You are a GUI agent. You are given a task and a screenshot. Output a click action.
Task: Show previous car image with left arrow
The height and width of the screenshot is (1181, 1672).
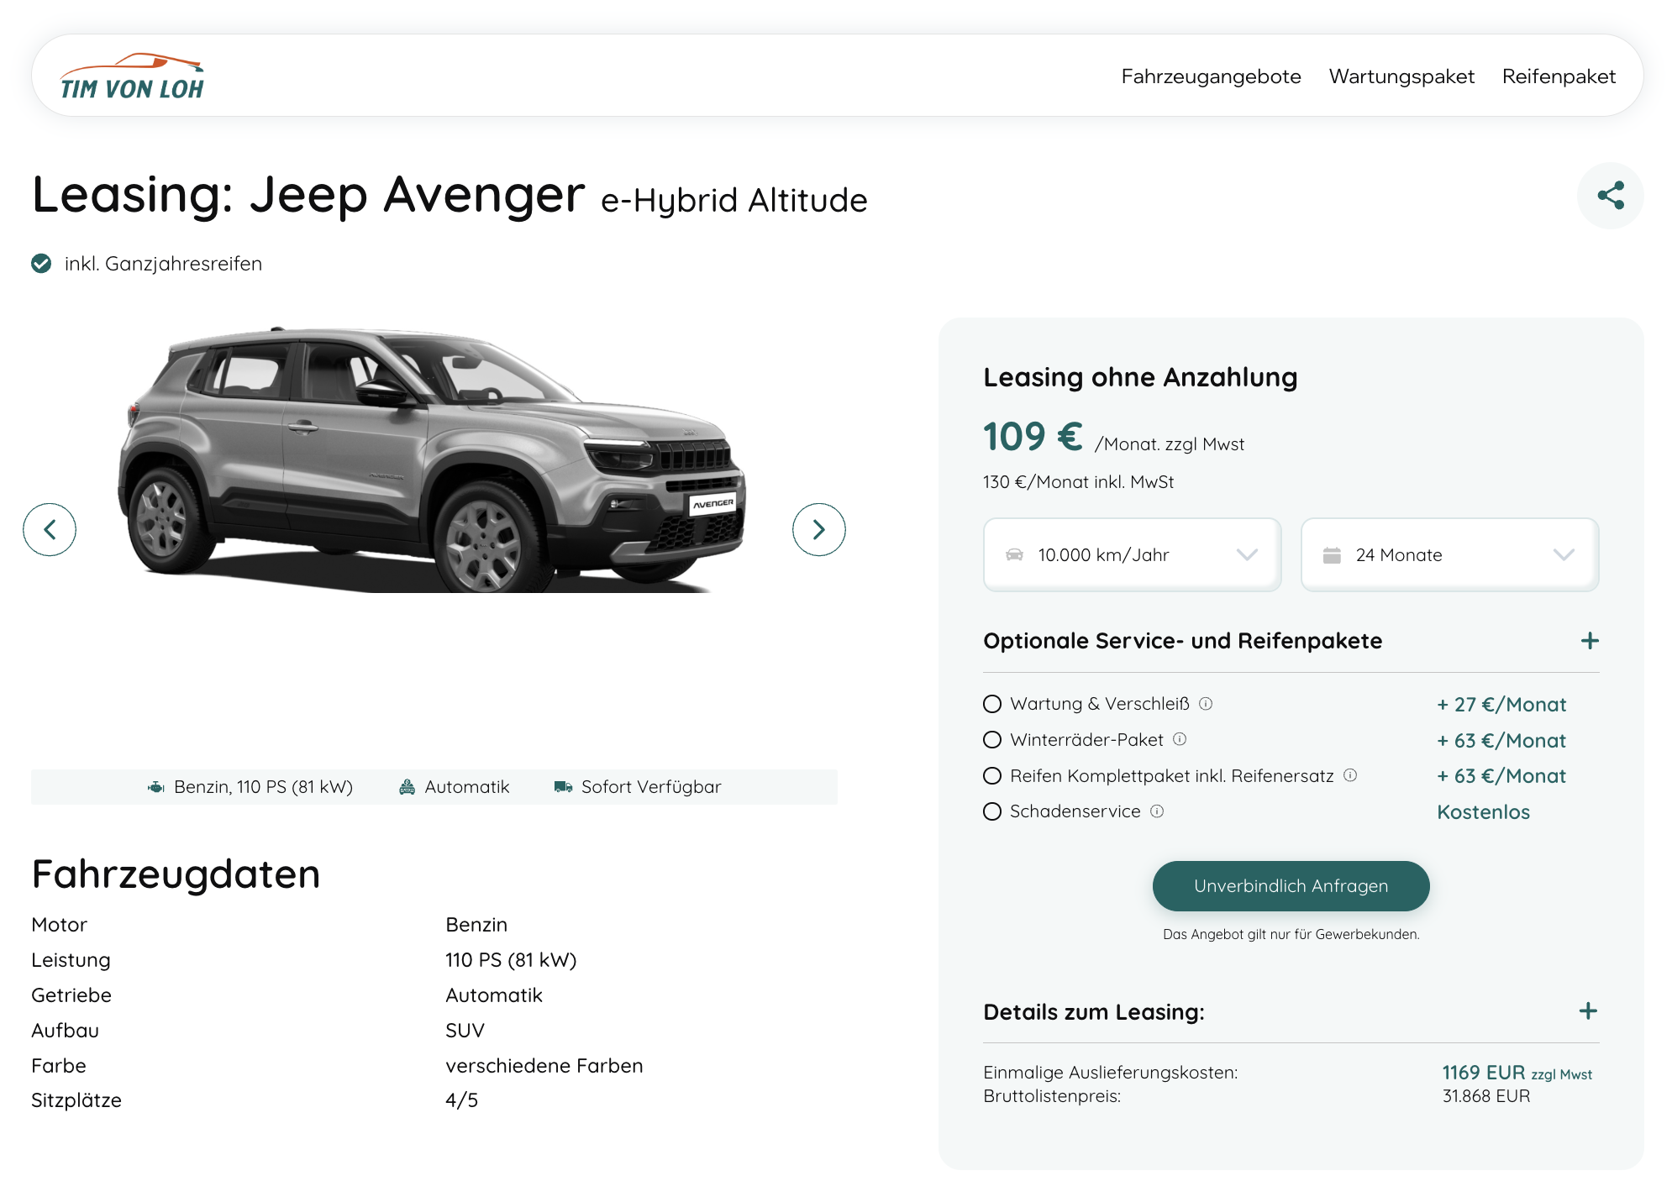tap(50, 529)
